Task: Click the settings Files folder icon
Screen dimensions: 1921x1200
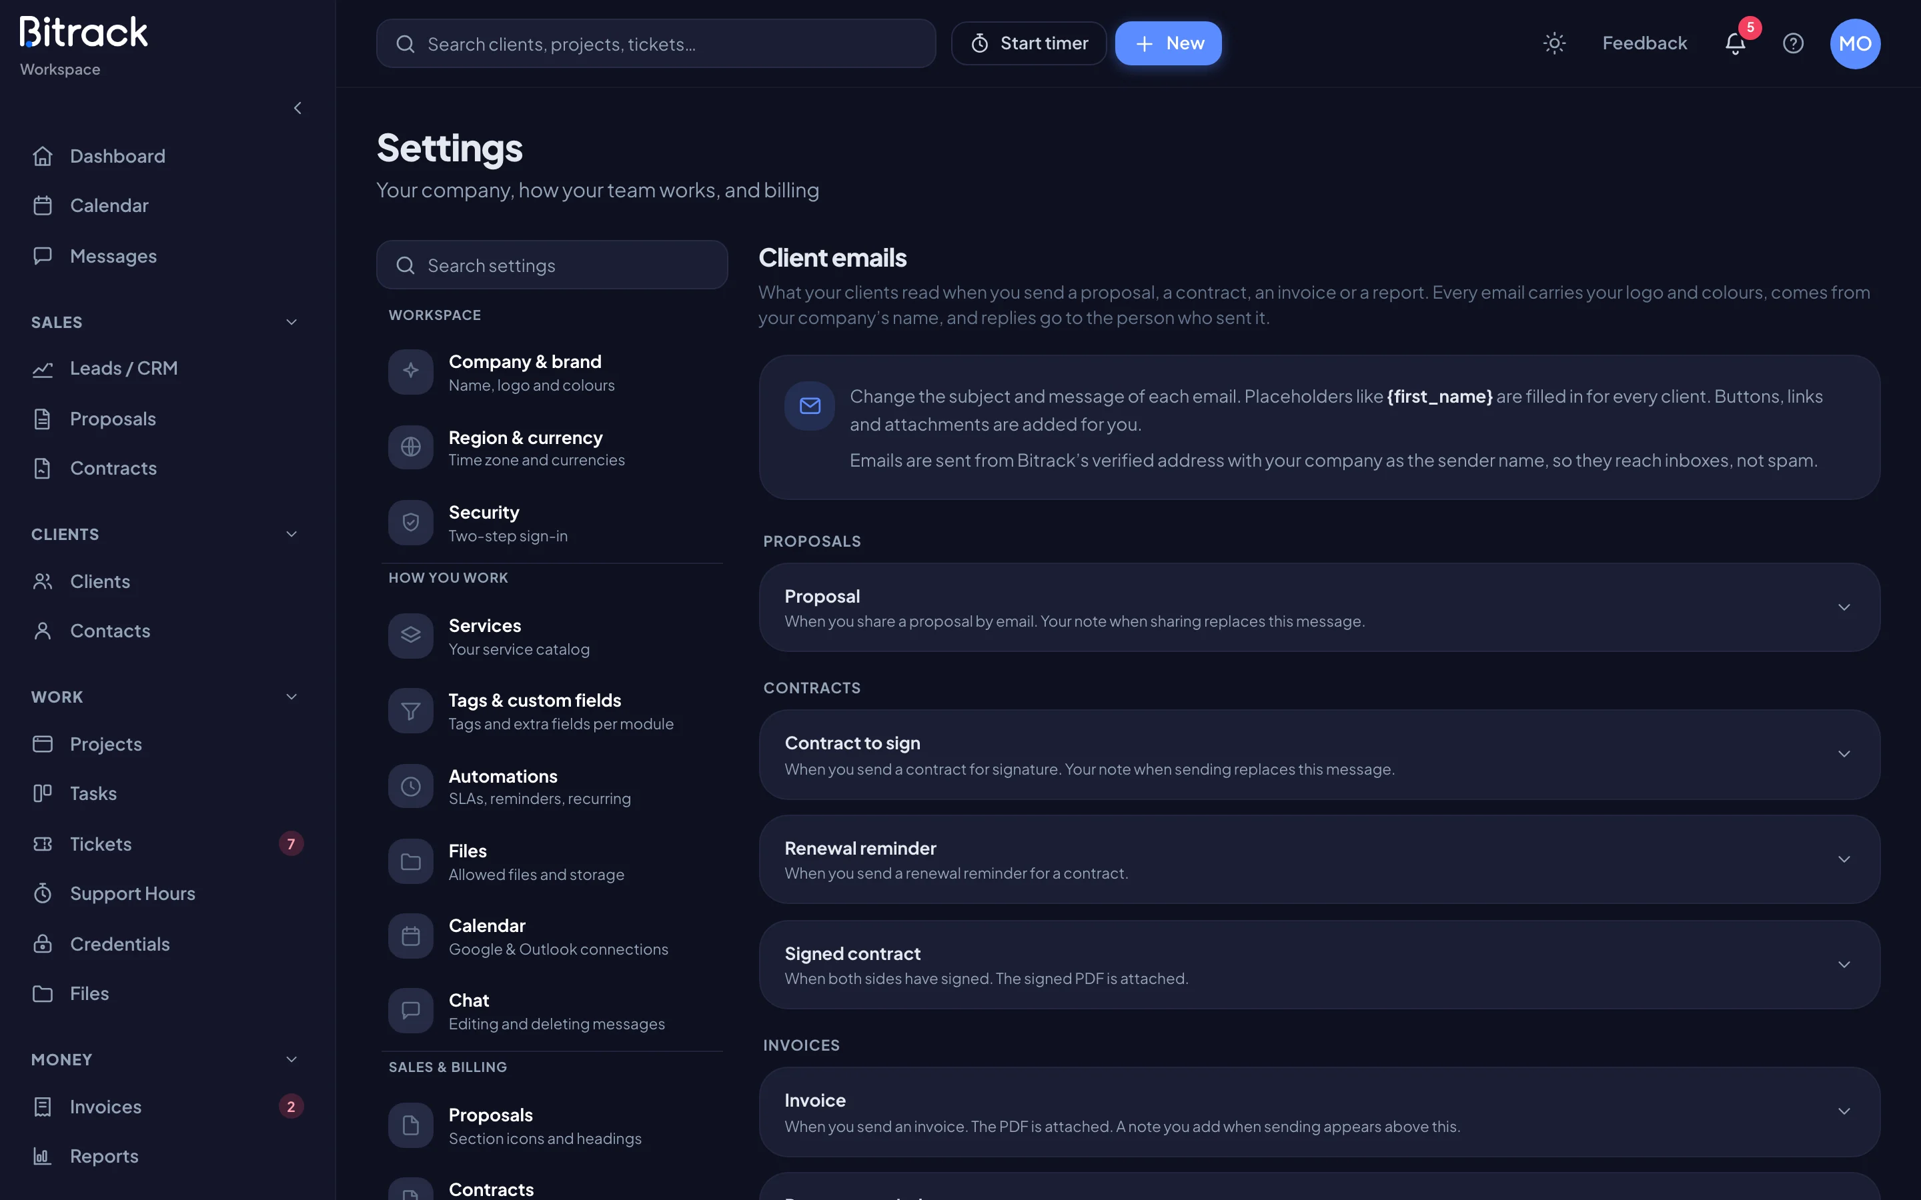Action: [x=410, y=861]
